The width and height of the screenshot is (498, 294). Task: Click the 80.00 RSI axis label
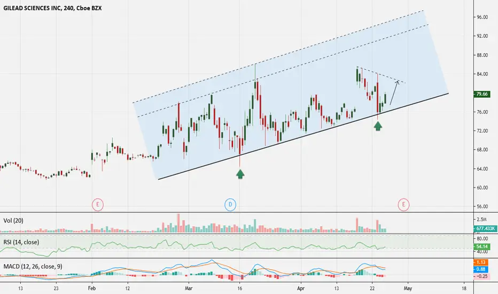[482, 239]
